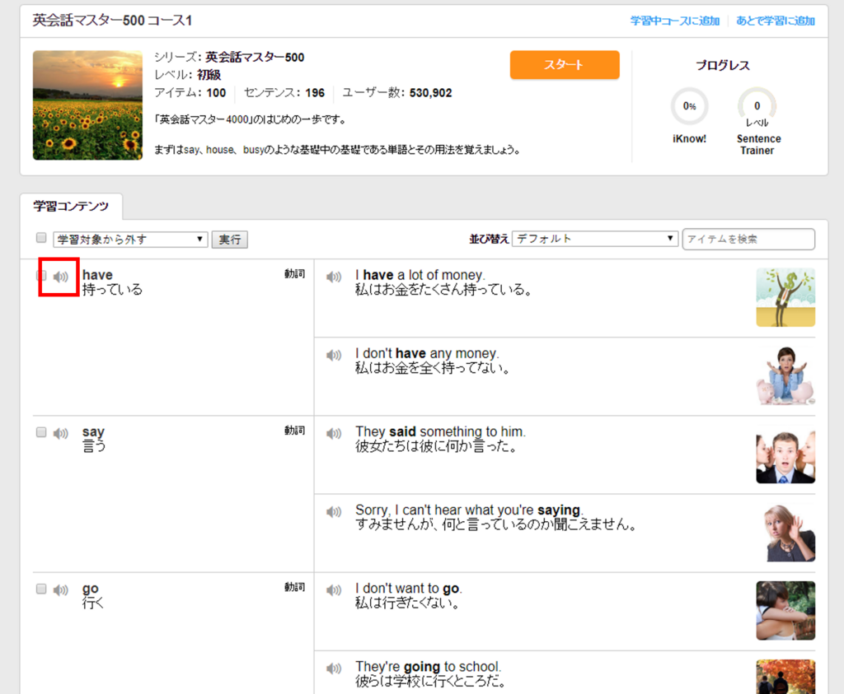Click the course title 英会話マスター500 コース1
The width and height of the screenshot is (844, 694).
pyautogui.click(x=112, y=21)
